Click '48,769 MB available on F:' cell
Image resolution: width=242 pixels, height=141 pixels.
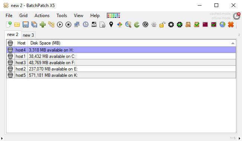coord(132,63)
